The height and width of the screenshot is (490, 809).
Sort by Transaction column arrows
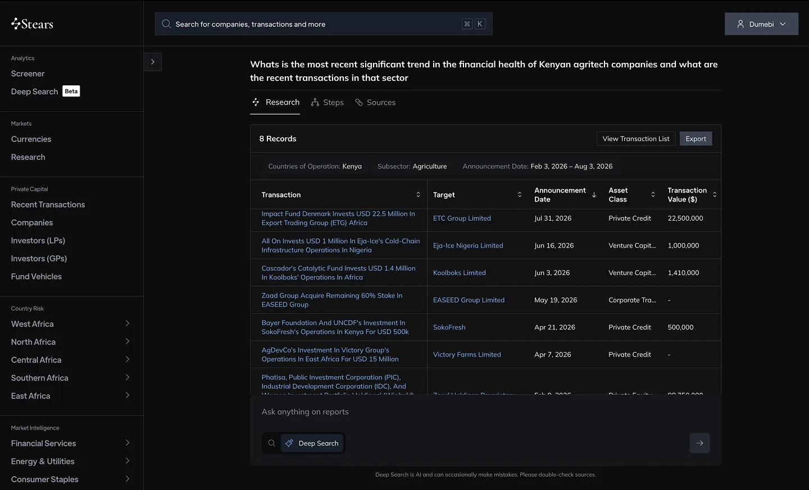coord(418,195)
